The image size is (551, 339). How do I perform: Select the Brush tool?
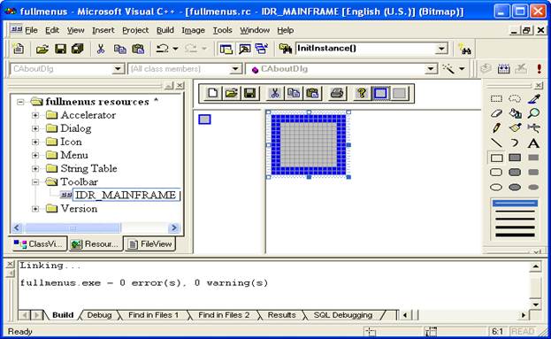[515, 127]
